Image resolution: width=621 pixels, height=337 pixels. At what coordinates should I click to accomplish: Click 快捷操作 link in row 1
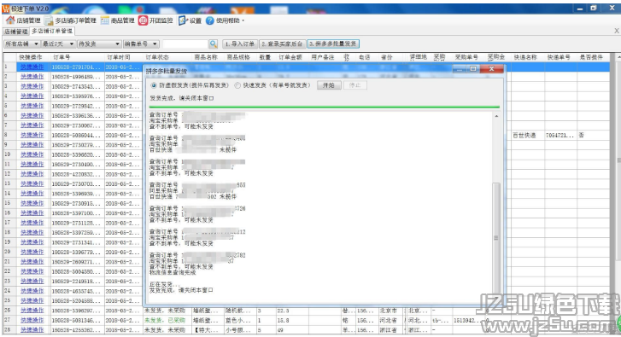32,67
